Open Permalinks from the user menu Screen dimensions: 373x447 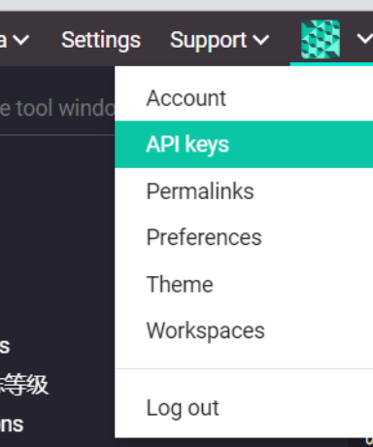pyautogui.click(x=244, y=191)
